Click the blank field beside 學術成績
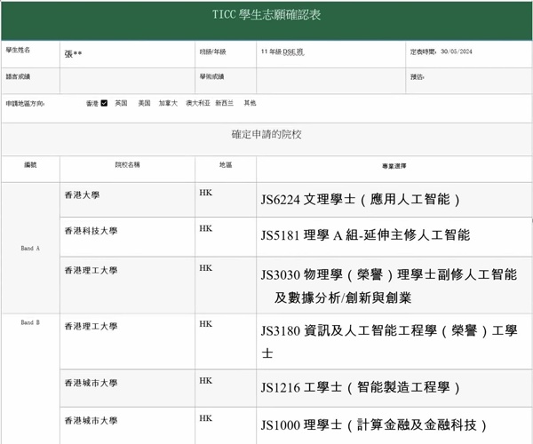 [330, 81]
